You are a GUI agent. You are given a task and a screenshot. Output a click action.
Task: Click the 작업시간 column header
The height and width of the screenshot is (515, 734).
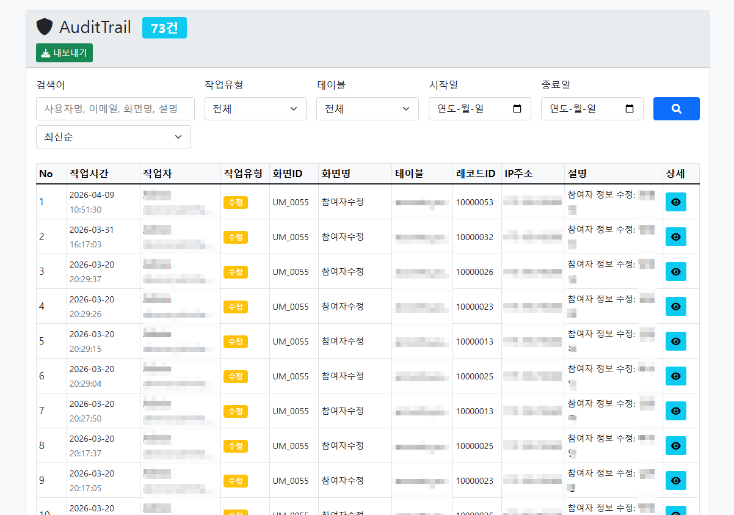tap(90, 173)
